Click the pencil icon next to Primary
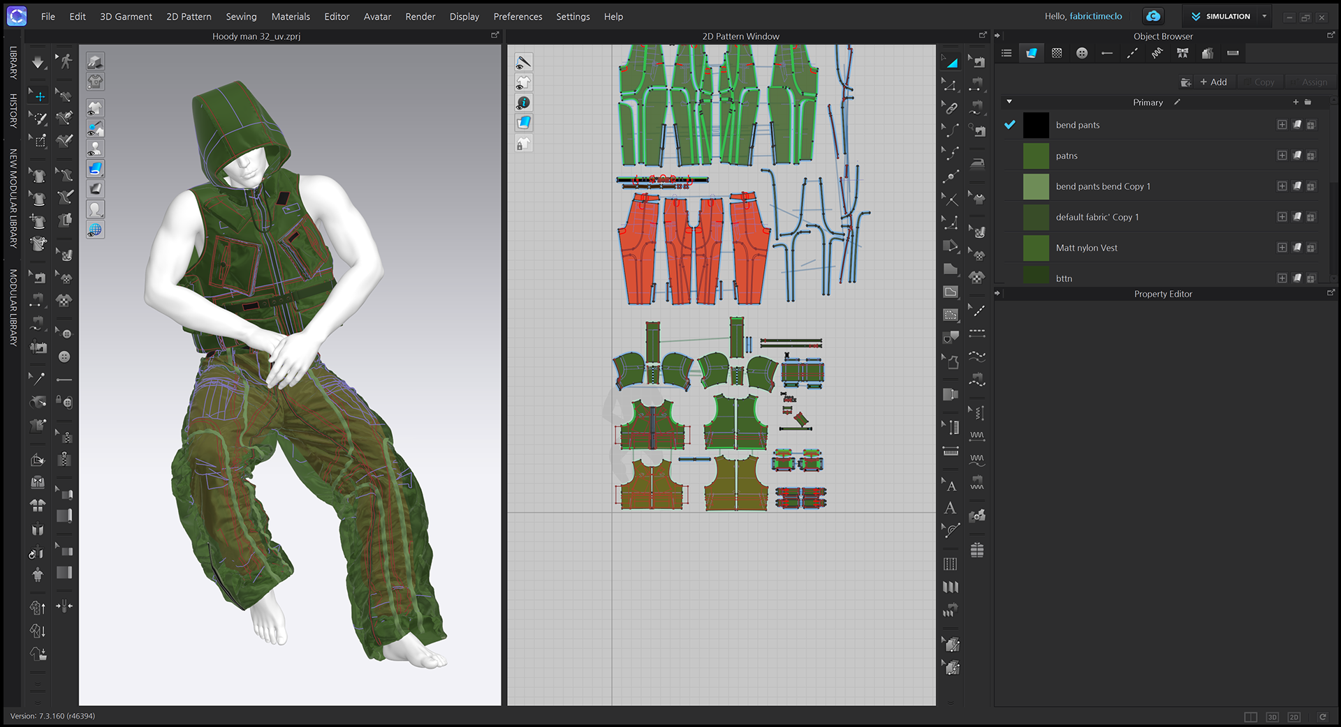 [1177, 103]
